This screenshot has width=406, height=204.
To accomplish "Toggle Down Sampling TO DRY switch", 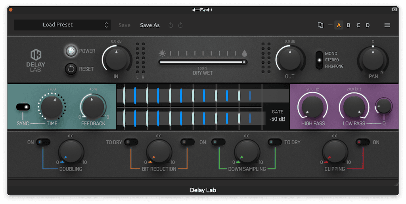I will (x=275, y=142).
